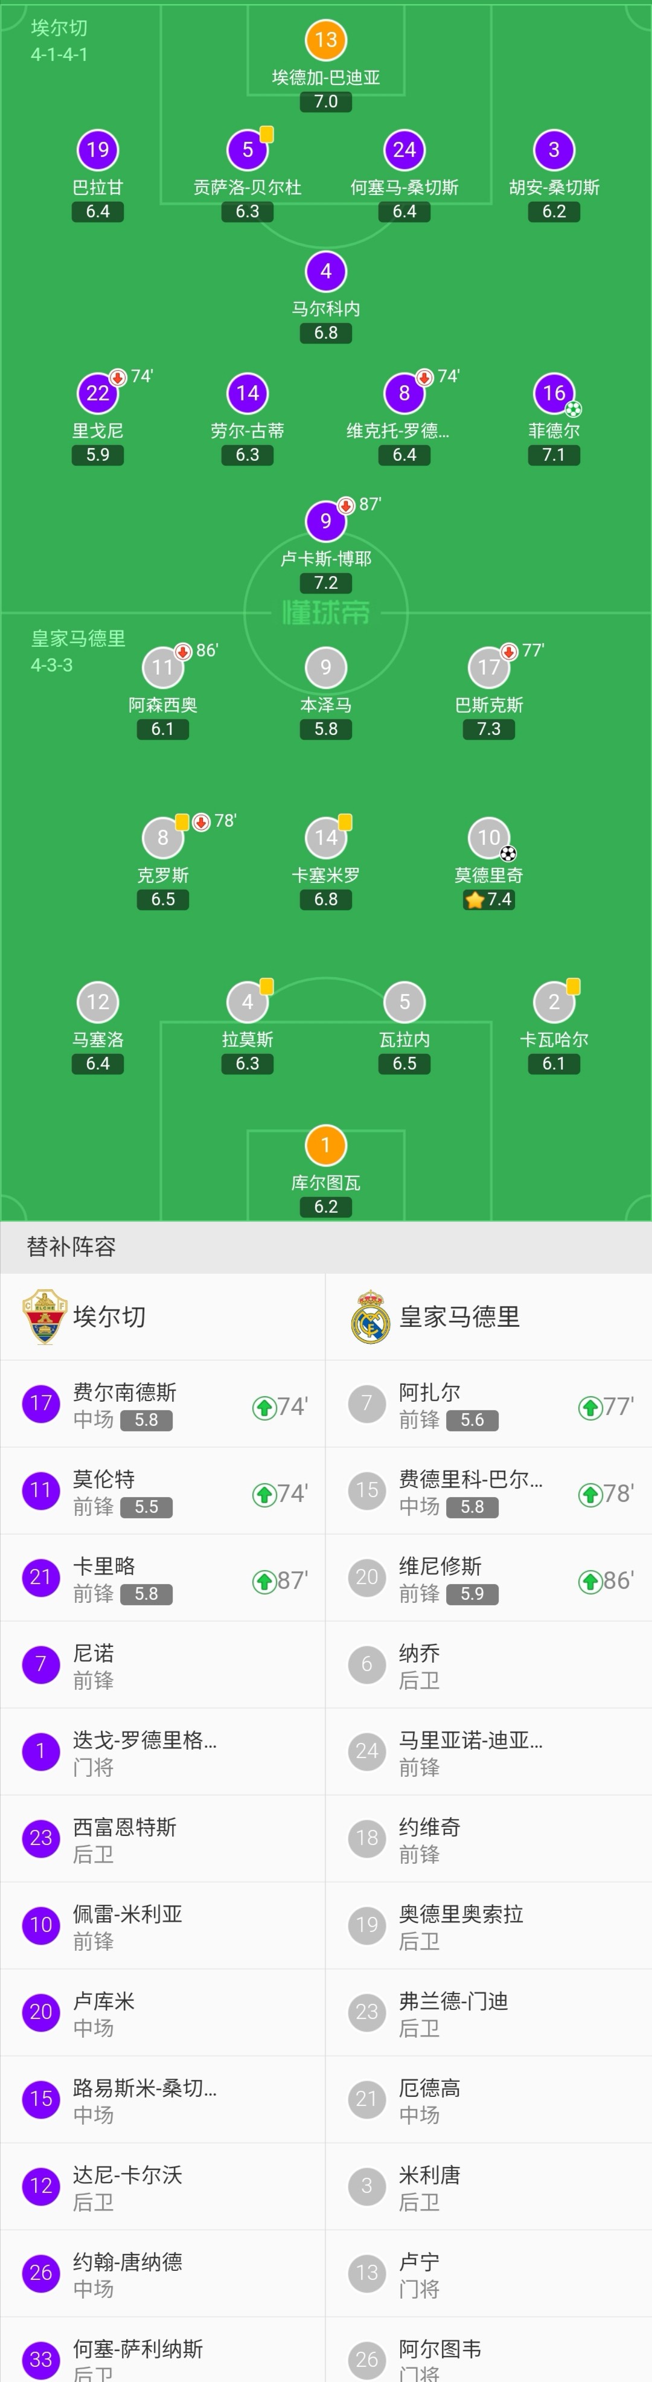The width and height of the screenshot is (652, 2382).
Task: Select 卡里略 substitute entry
Action: point(163,1578)
